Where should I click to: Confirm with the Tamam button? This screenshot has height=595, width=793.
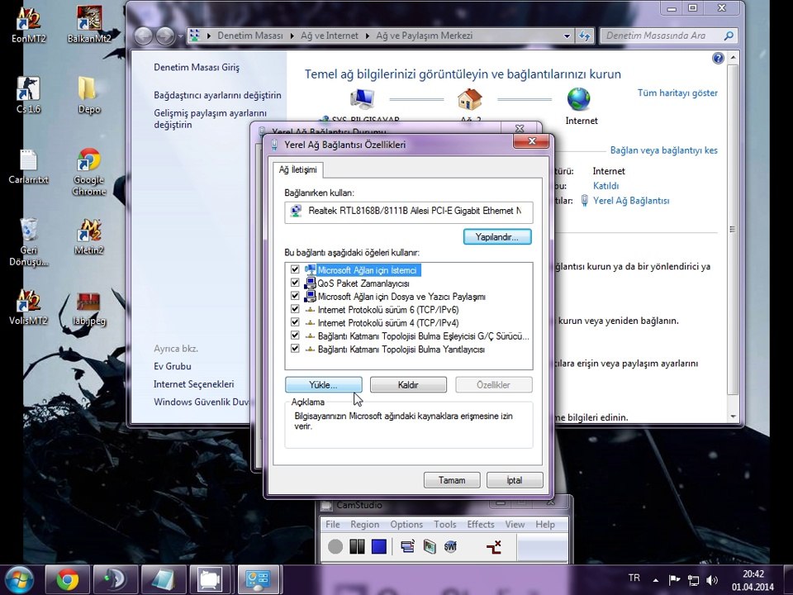(452, 480)
